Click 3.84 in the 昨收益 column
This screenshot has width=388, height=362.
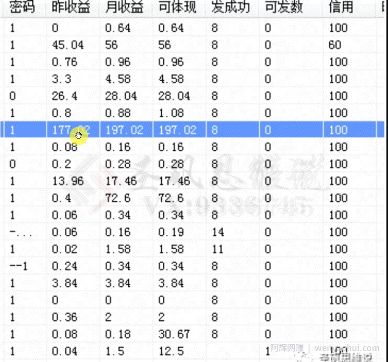click(64, 284)
